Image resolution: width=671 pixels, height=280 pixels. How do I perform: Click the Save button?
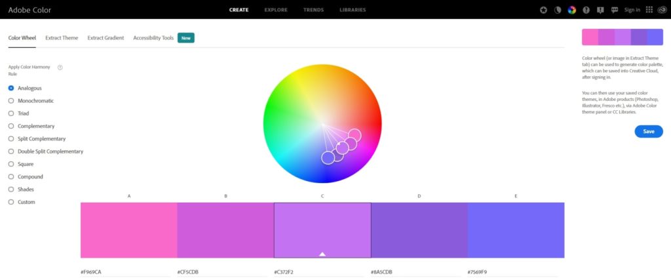(649, 131)
